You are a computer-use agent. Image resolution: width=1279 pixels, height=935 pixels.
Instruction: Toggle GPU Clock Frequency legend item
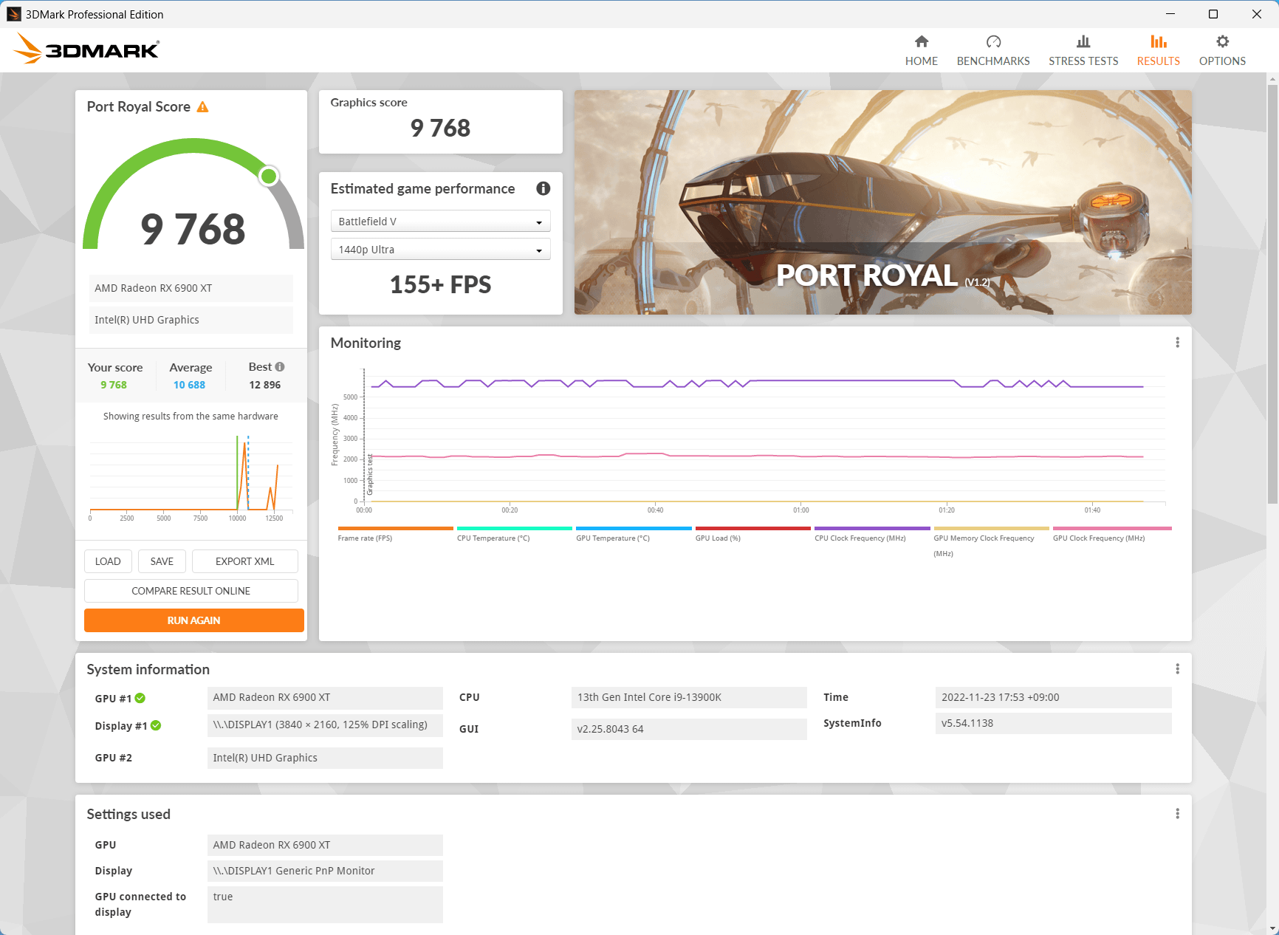coord(1112,535)
